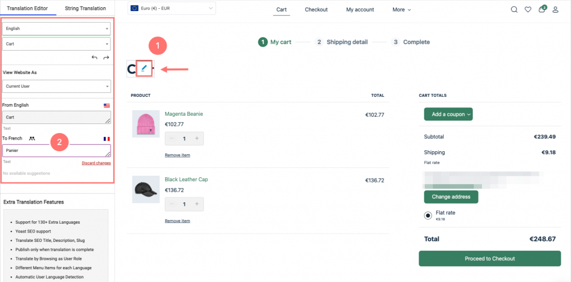This screenshot has height=282, width=571.
Task: Click the pencil edit icon beside Cart heading
Action: pyautogui.click(x=144, y=68)
